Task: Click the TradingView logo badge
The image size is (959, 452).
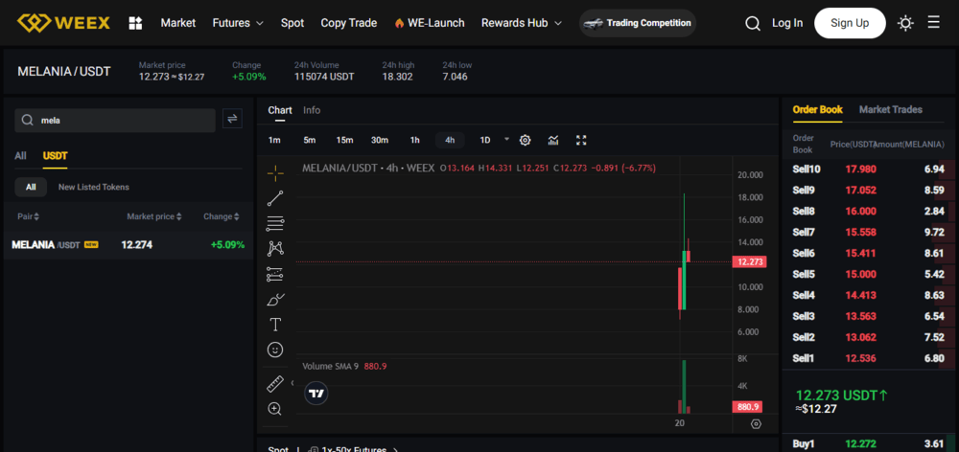Action: pyautogui.click(x=316, y=394)
